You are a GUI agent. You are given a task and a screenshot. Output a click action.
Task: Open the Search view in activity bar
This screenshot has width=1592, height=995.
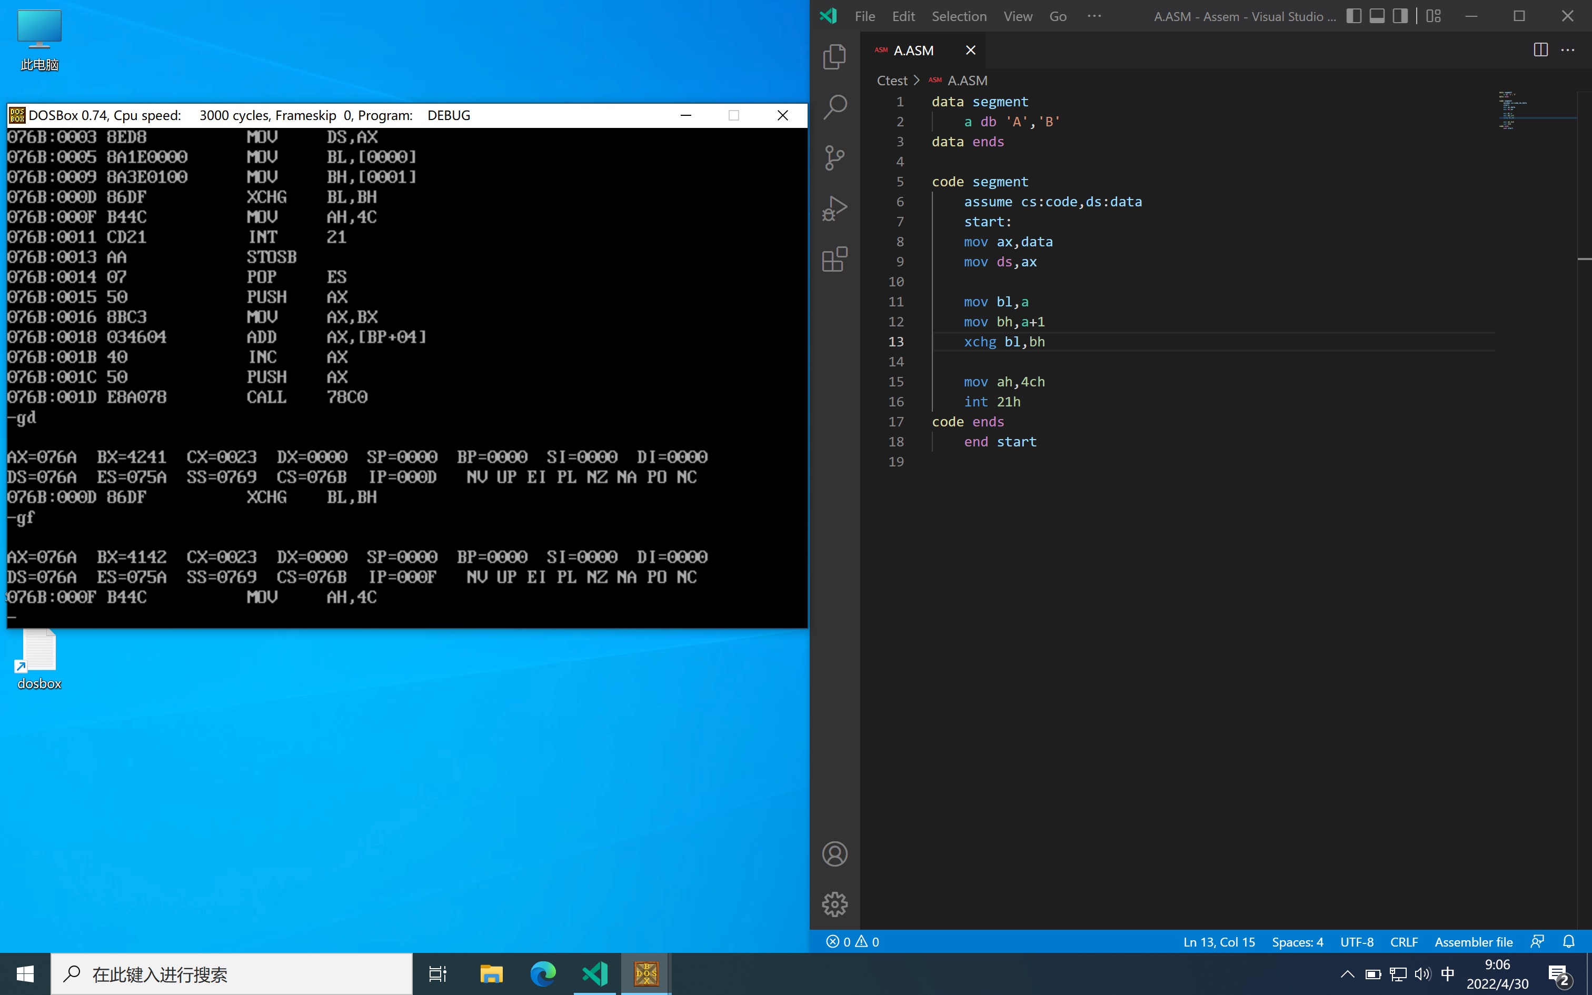point(834,106)
